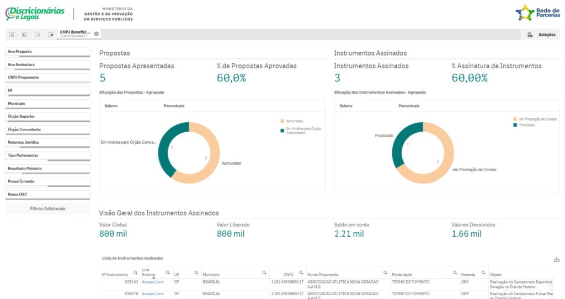Image resolution: width=565 pixels, height=299 pixels.
Task: Download the Lista de Instrumentos Assinados table
Action: click(x=556, y=259)
